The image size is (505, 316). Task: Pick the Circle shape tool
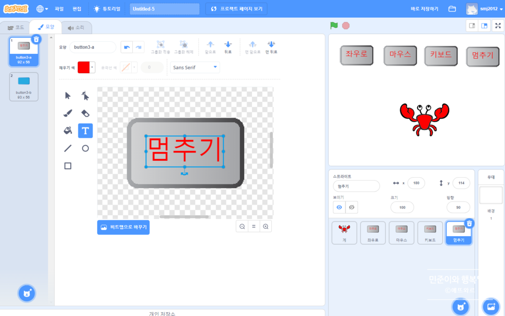tap(85, 148)
